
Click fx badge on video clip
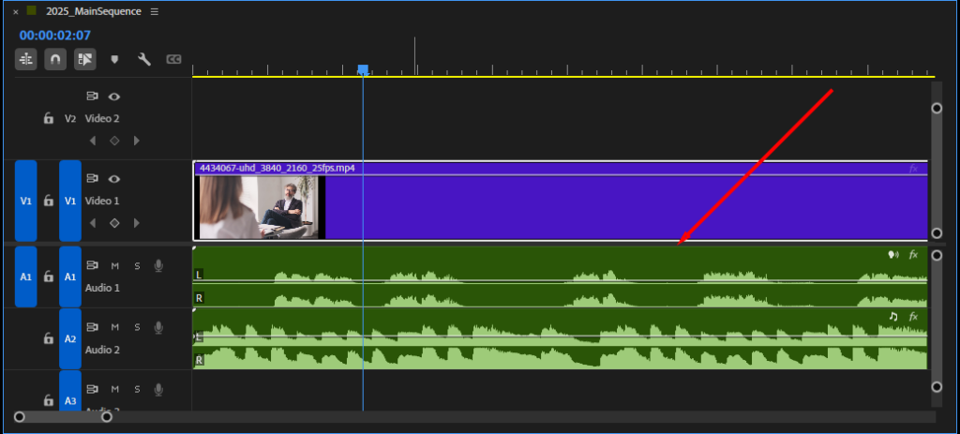913,169
